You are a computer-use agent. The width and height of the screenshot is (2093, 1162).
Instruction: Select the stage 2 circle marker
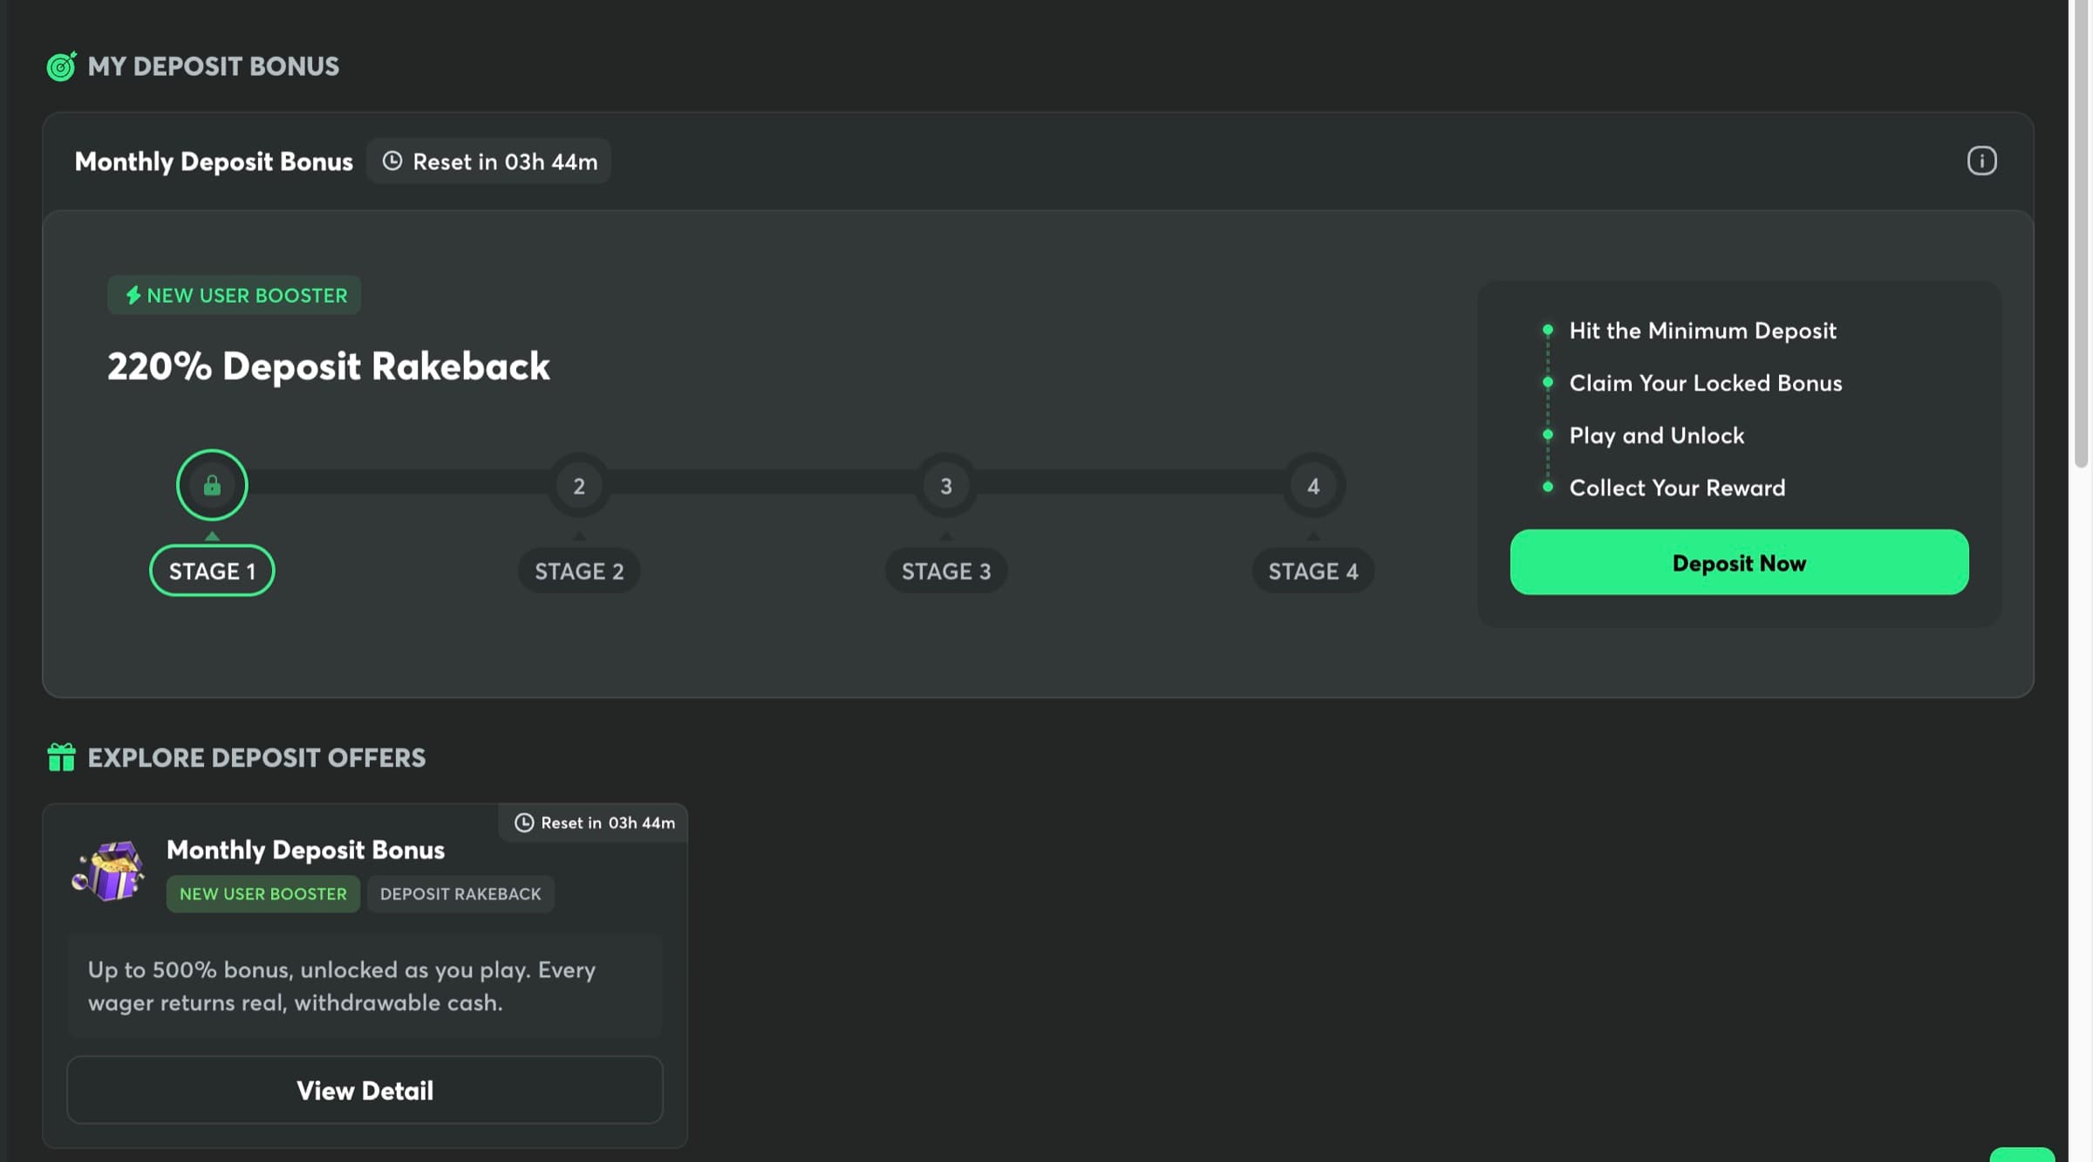pyautogui.click(x=579, y=486)
